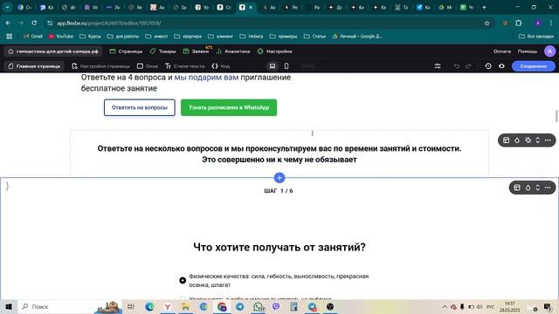The width and height of the screenshot is (559, 314).
Task: Open more options dots of quiz section
Action: click(x=548, y=188)
